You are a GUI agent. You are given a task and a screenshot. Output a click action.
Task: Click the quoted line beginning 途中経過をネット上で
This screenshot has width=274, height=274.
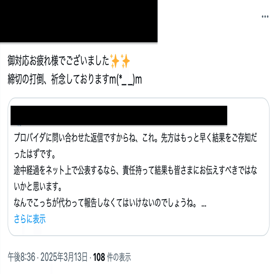[135, 171]
